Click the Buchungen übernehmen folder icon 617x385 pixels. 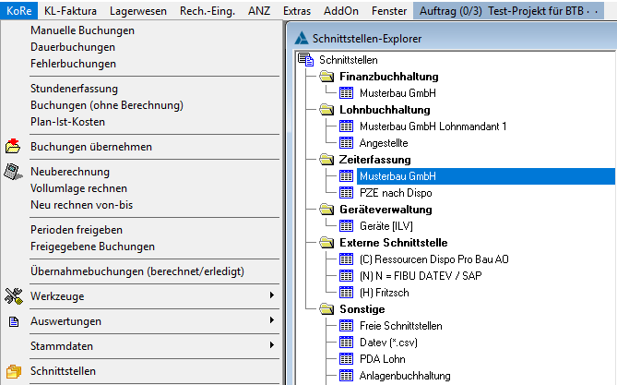13,146
